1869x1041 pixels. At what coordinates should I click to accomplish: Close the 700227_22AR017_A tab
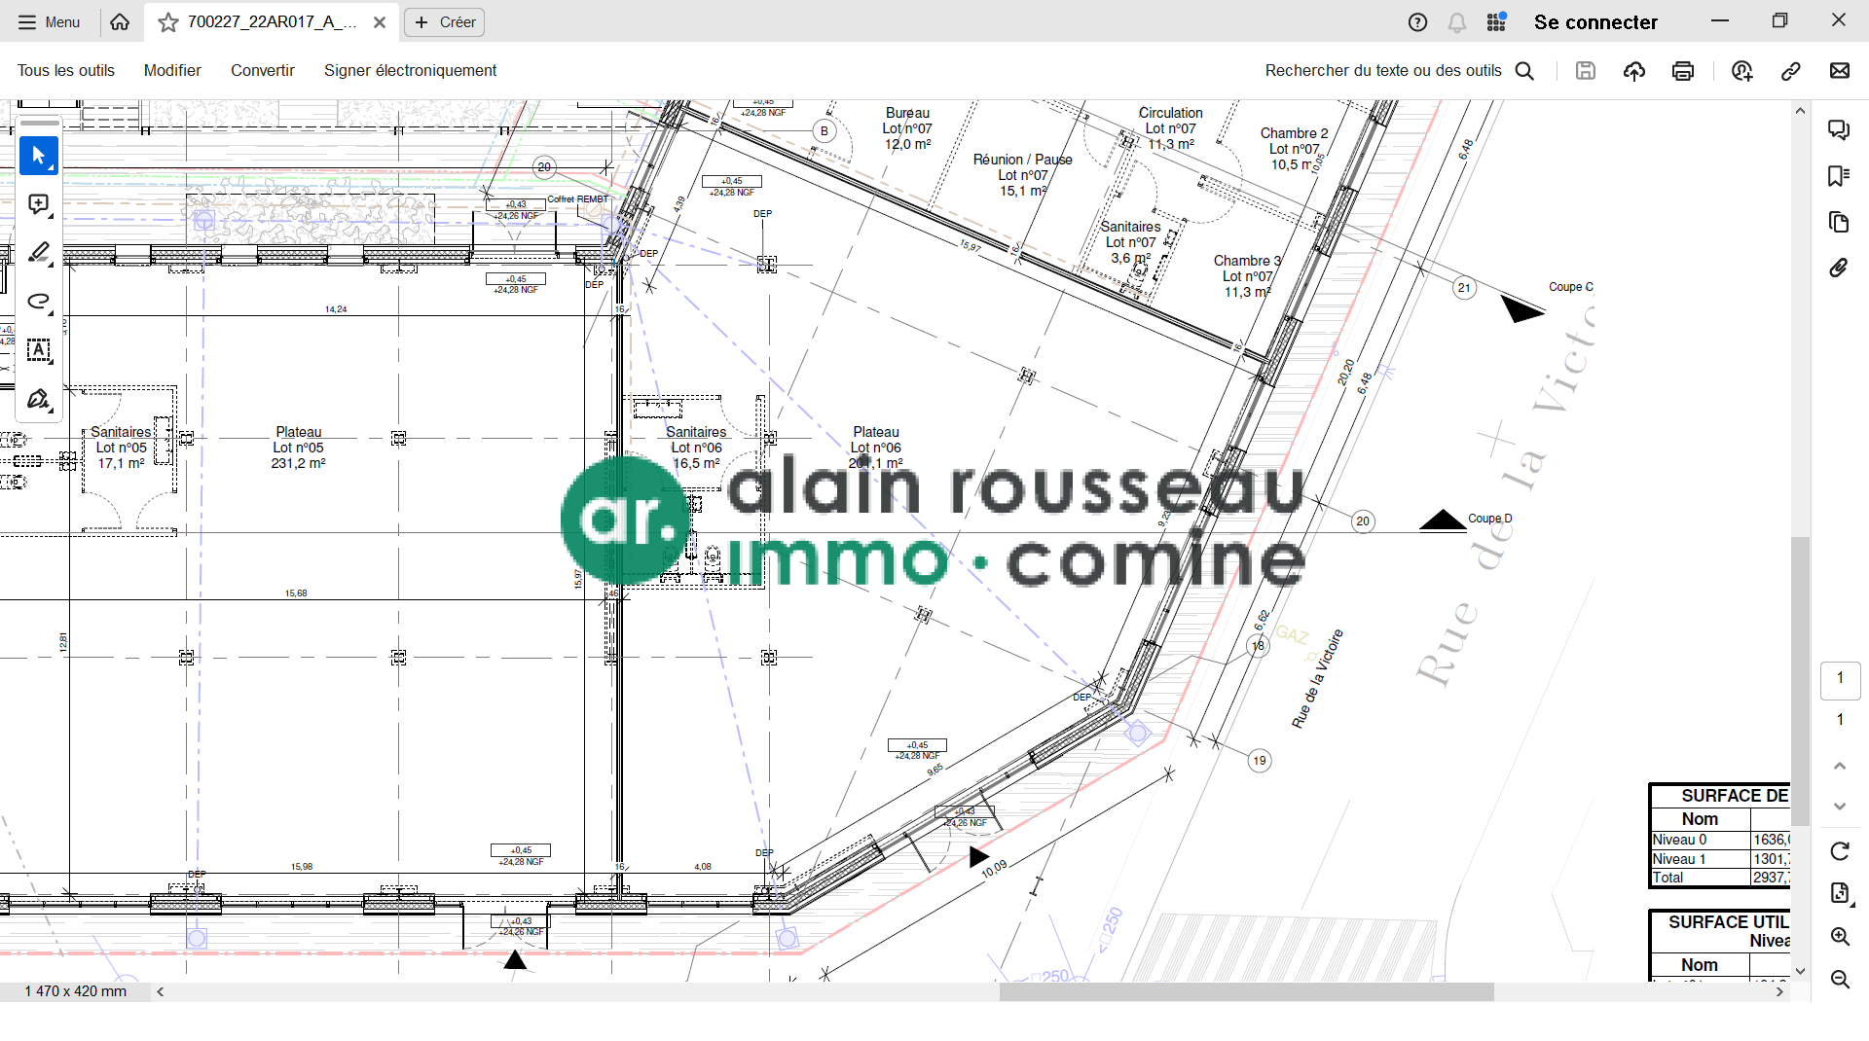pos(380,22)
